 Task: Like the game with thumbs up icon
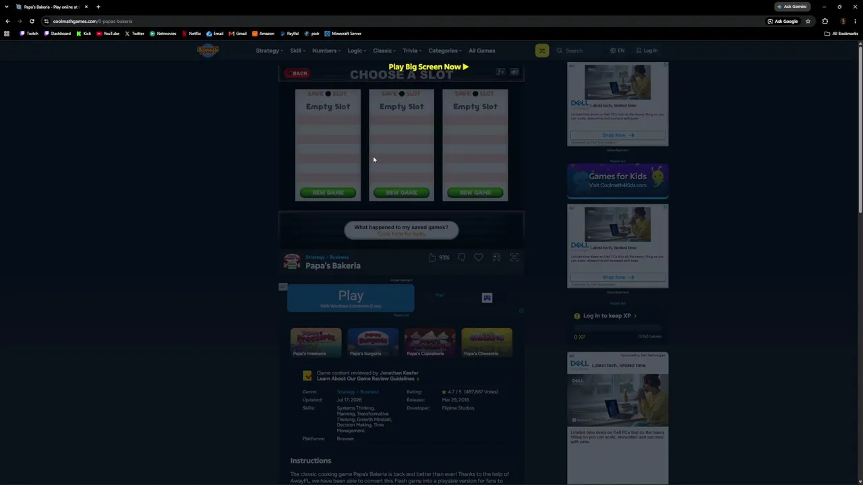pos(432,257)
